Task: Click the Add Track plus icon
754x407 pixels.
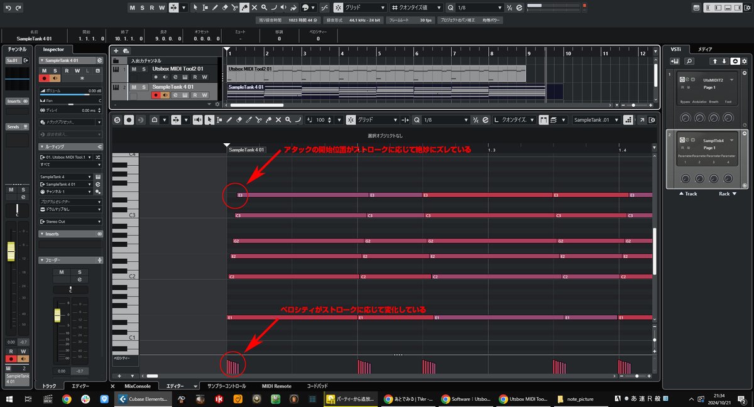Action: (x=116, y=50)
